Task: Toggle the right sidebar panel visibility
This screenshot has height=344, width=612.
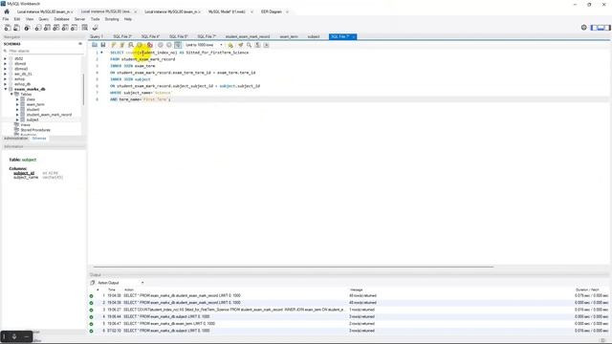Action: point(607,28)
